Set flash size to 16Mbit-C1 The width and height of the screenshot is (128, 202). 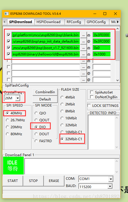point(62,132)
